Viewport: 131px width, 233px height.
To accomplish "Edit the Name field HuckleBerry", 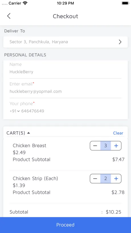I will 65,72.
